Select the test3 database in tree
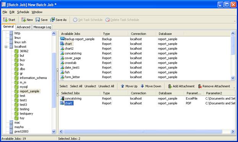This screenshot has height=142, width=238. click(x=23, y=105)
